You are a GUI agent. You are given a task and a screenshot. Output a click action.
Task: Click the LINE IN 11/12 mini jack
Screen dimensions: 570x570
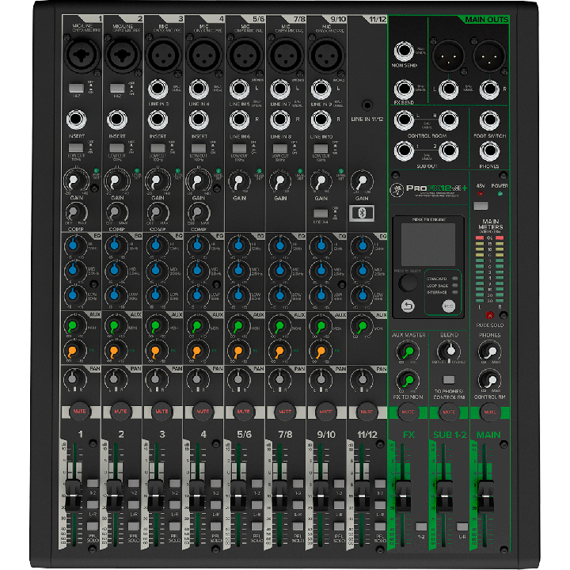pos(367,105)
